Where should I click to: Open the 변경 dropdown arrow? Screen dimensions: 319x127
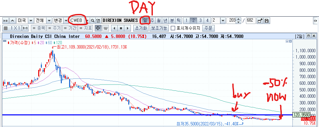click(x=66, y=20)
